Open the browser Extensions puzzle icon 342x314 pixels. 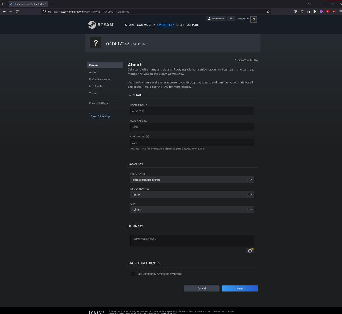pos(308,11)
